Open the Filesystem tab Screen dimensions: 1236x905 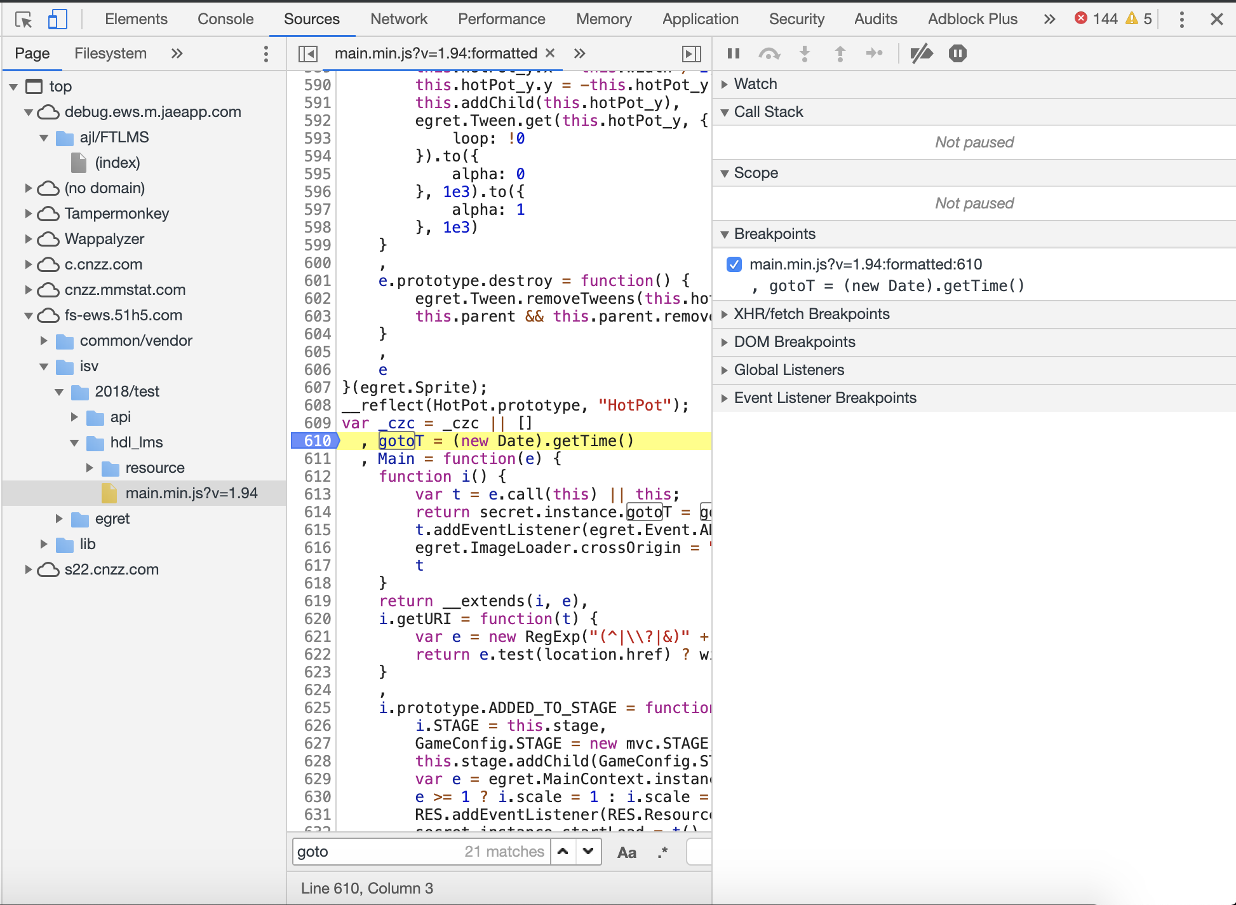tap(111, 53)
